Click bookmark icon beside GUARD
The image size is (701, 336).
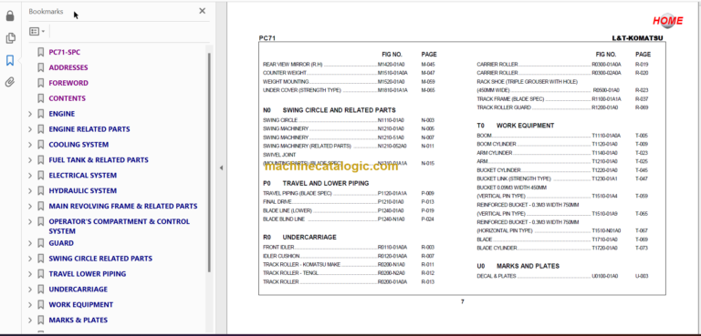click(41, 243)
